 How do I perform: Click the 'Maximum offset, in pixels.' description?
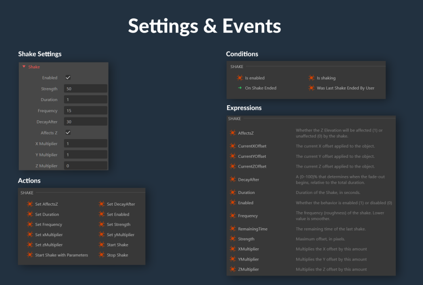click(321, 239)
